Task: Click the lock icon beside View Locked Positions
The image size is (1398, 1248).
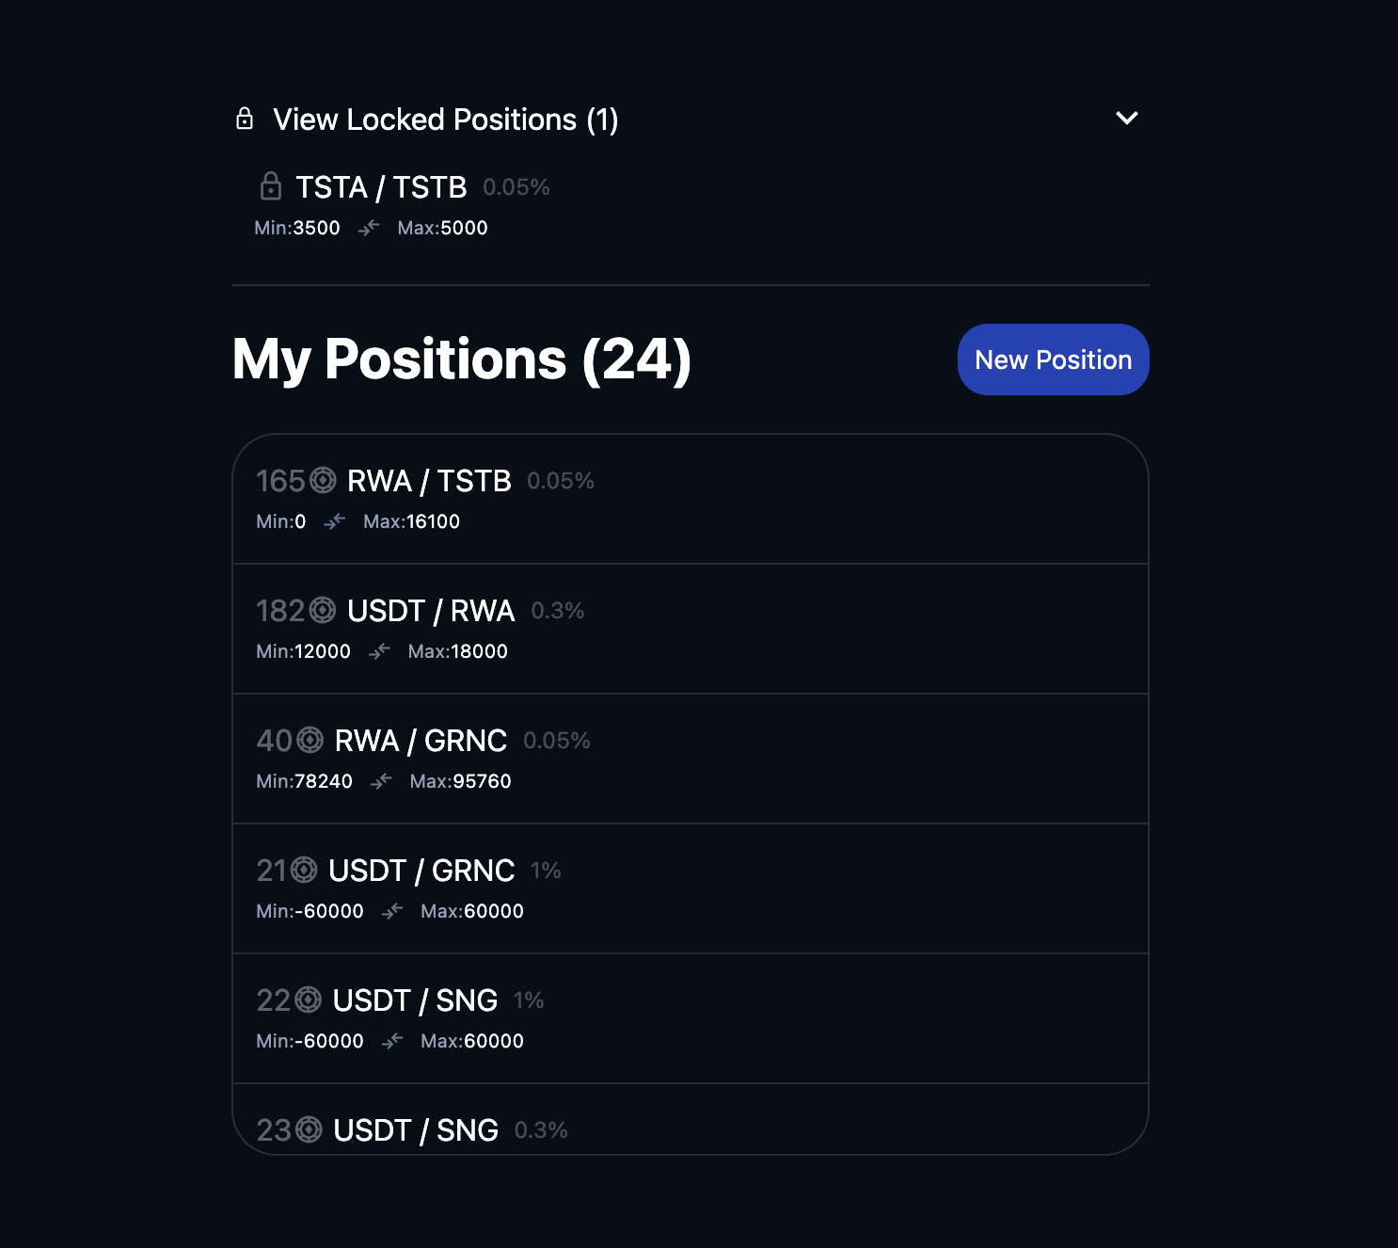Action: (x=245, y=119)
